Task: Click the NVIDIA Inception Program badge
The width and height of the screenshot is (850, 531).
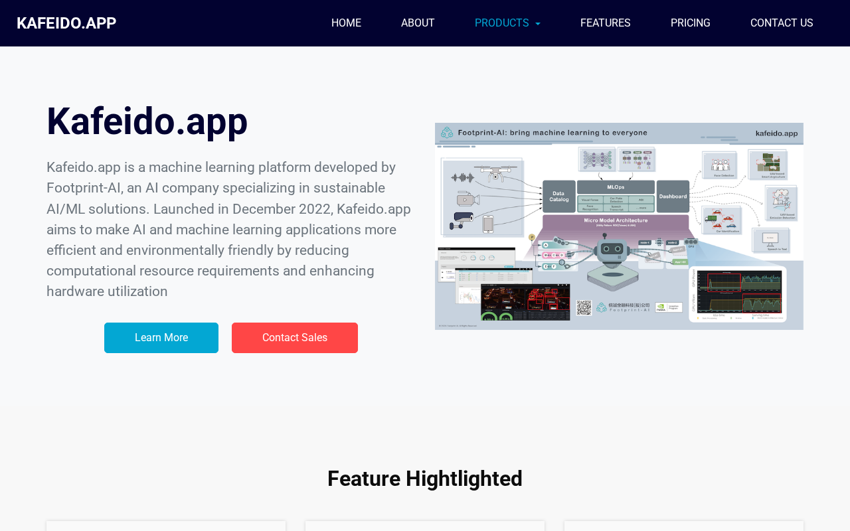Action: 669,307
